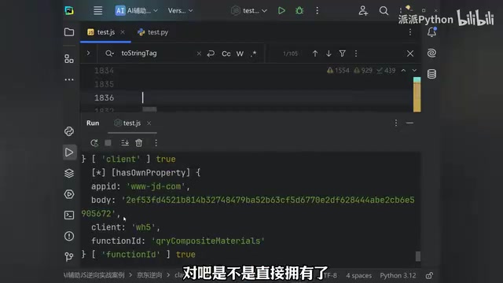503x283 pixels.
Task: Close the test.js editor tab
Action: pyautogui.click(x=123, y=32)
